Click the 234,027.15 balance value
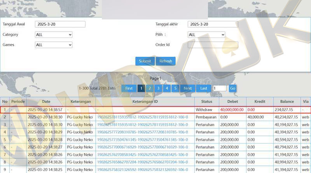Screen dimensions: 311x173 283,110
